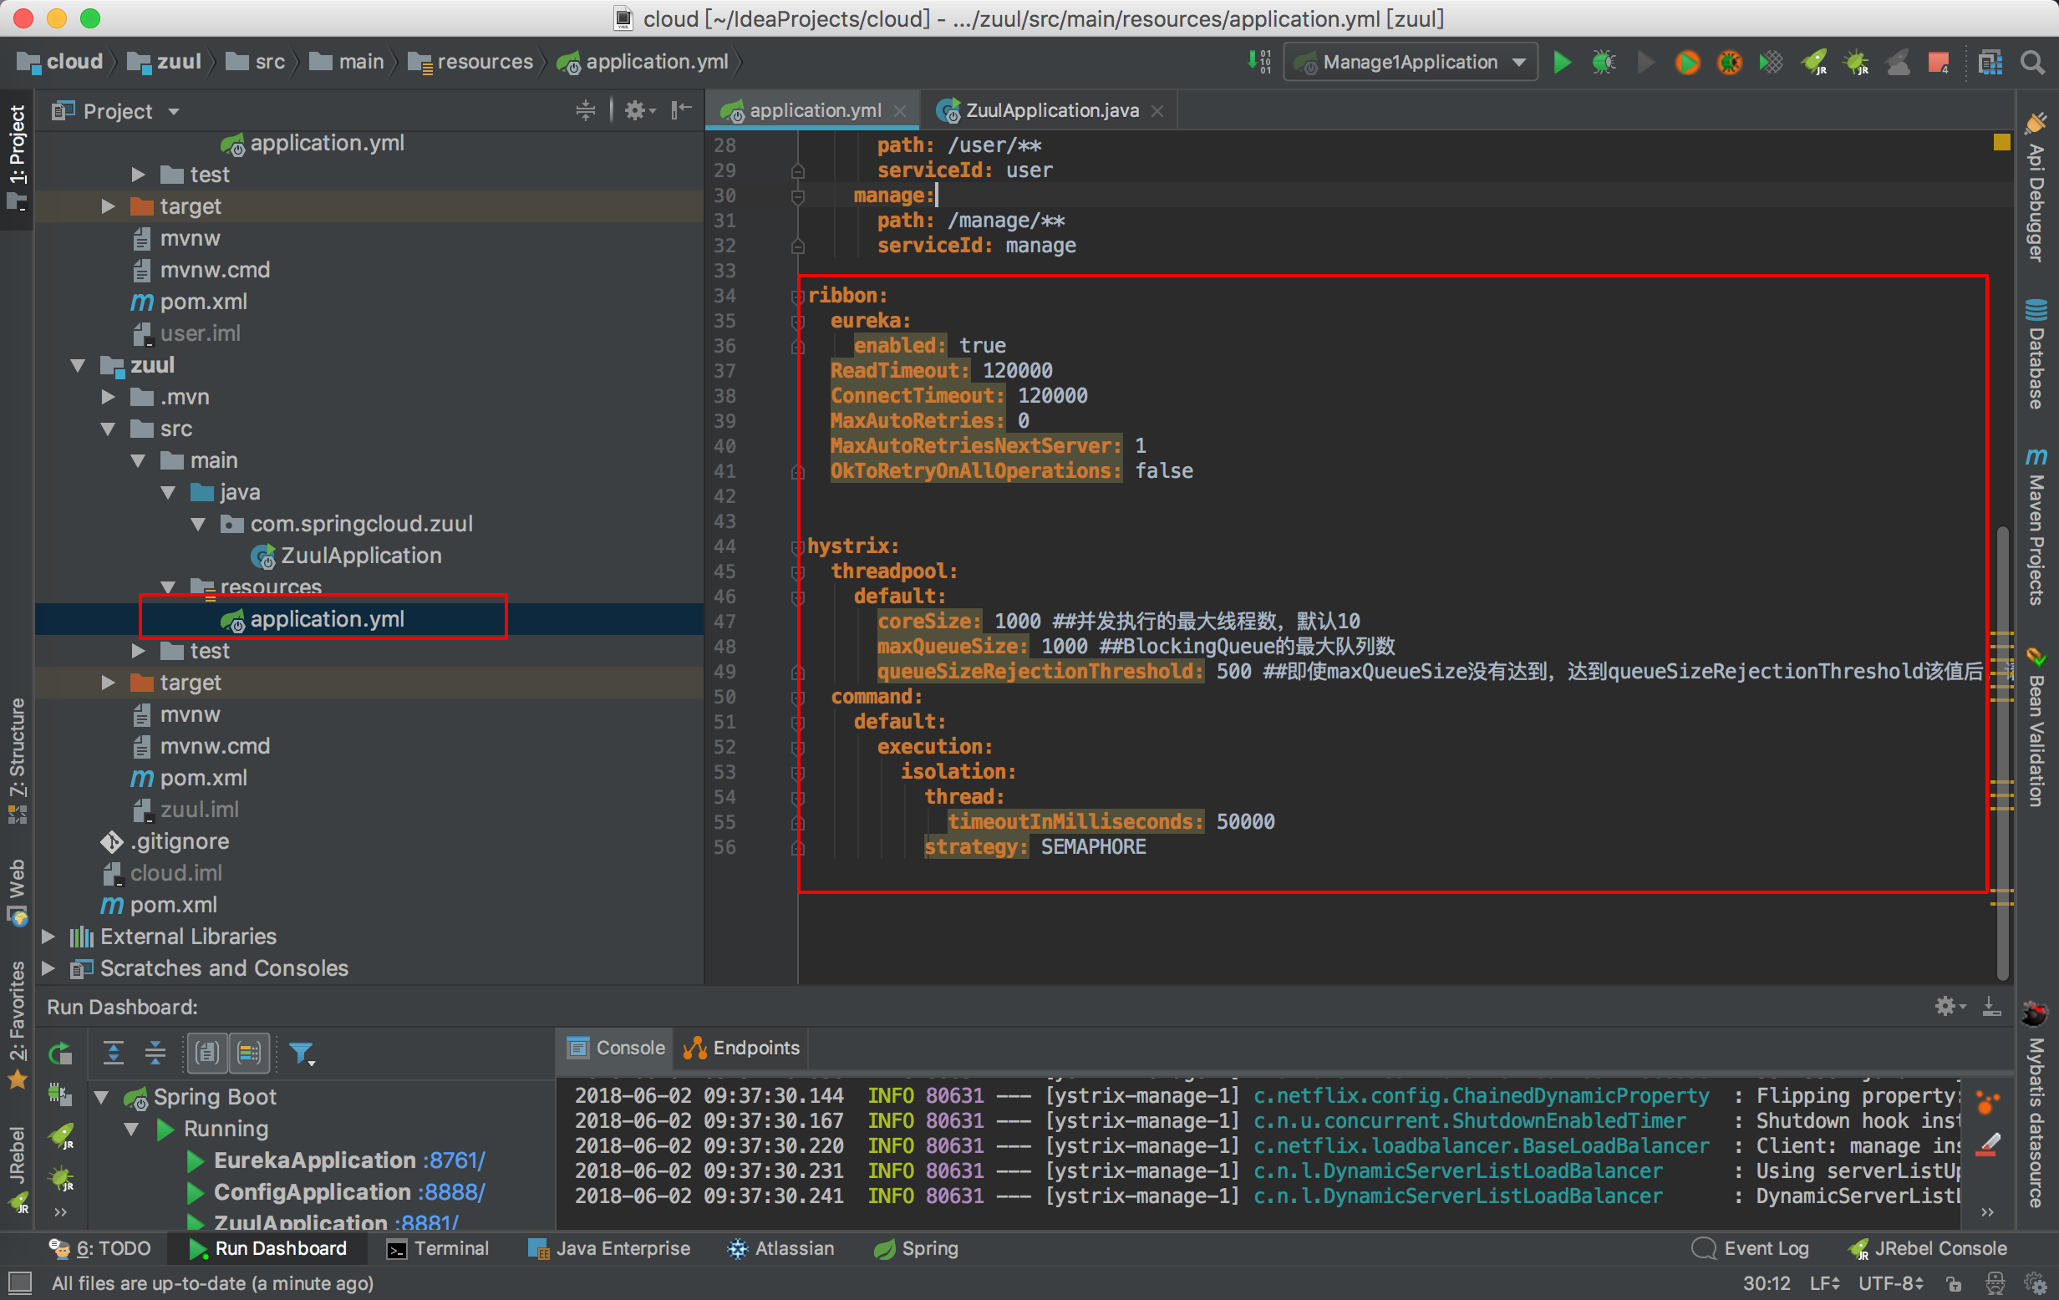Viewport: 2059px width, 1300px height.
Task: Run with JRebel rocket icon in toolbar
Action: pyautogui.click(x=1813, y=63)
